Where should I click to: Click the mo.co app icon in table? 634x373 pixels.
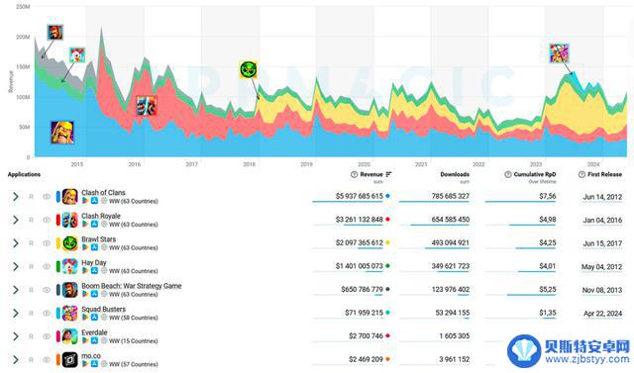(69, 360)
